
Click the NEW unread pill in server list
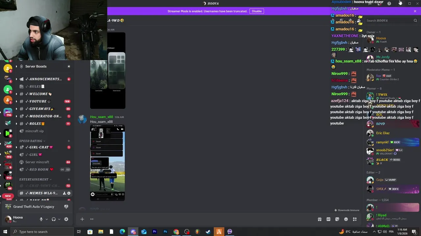[x=8, y=196]
